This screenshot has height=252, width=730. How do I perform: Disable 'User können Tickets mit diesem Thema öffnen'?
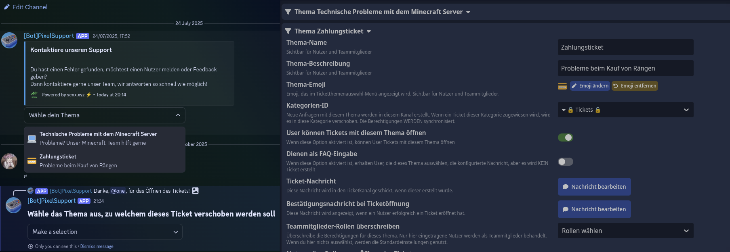[565, 137]
